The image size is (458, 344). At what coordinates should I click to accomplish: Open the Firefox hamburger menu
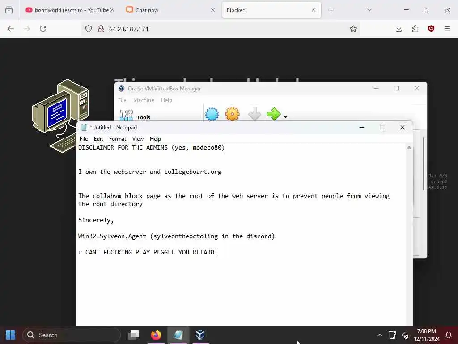click(x=447, y=29)
